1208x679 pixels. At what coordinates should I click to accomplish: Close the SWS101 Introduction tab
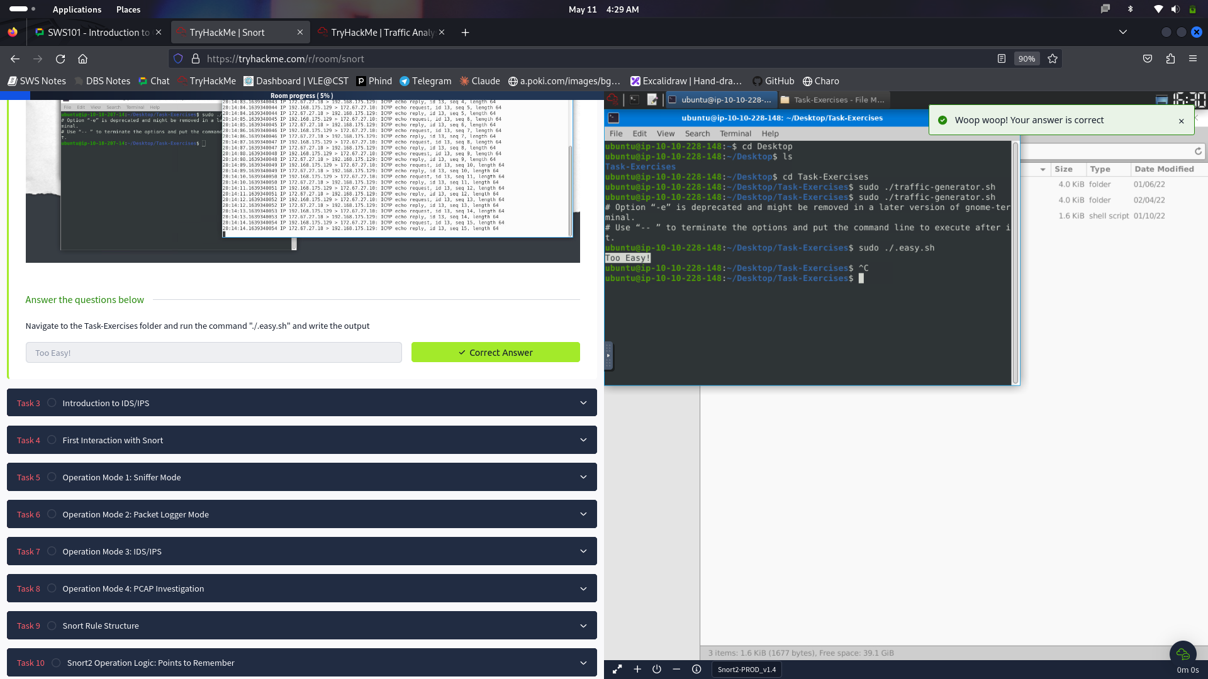(159, 32)
